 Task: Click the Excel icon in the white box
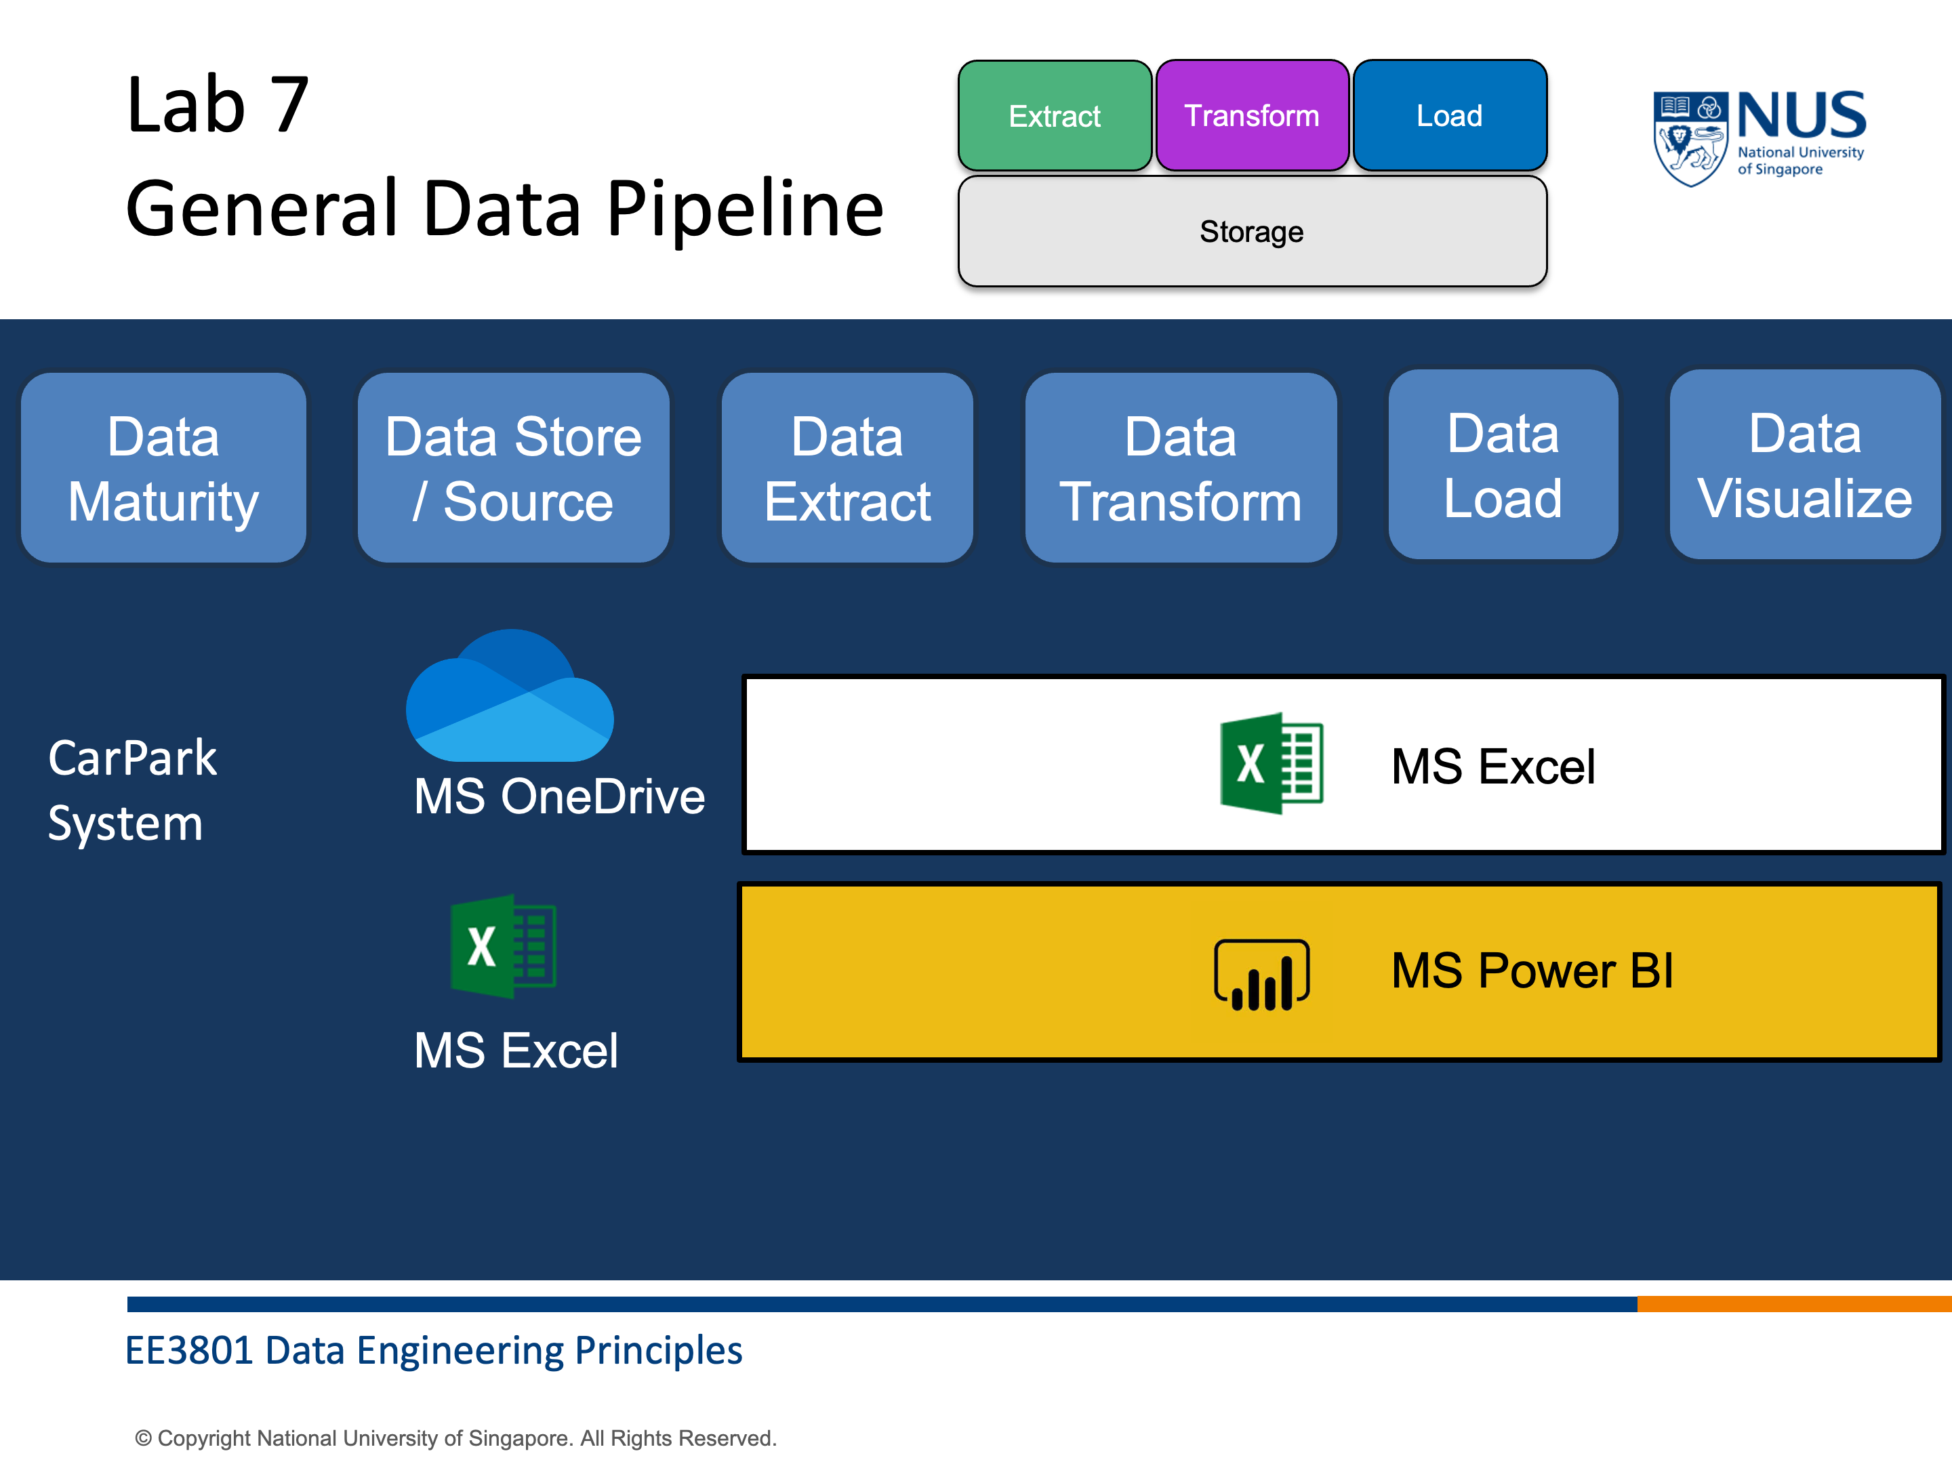tap(1271, 763)
